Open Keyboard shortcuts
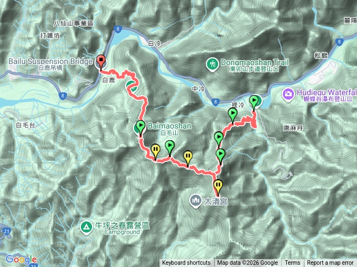 [186, 263]
